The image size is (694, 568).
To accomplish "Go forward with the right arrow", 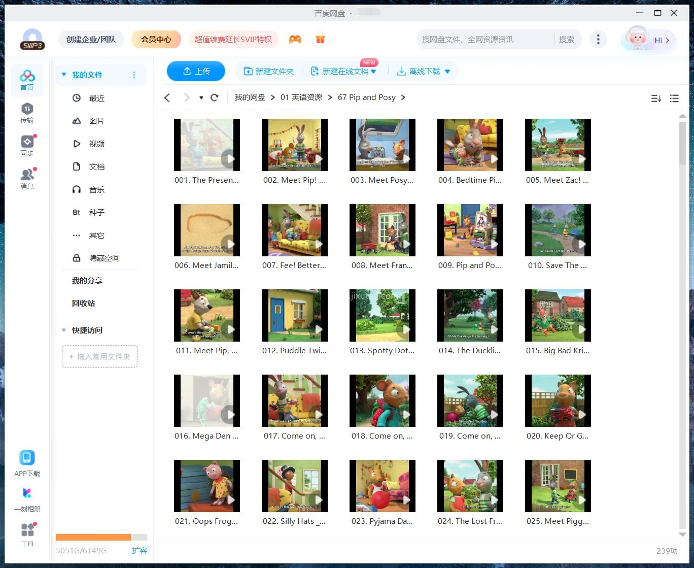I will 187,97.
